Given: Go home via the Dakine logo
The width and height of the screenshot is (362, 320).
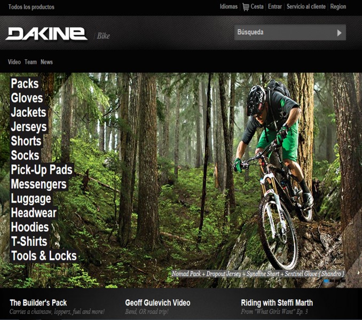Looking at the screenshot, I should (x=46, y=34).
